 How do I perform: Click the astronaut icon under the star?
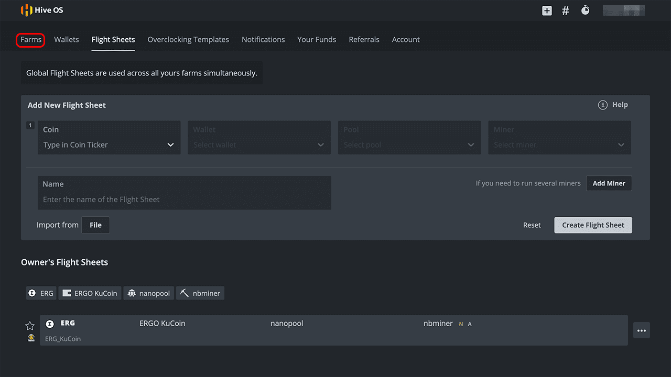click(x=31, y=338)
